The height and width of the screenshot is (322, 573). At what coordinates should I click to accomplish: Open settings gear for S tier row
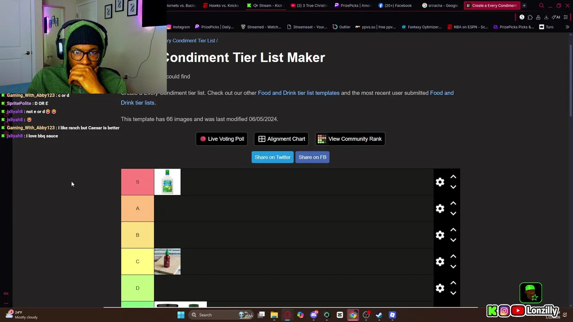click(440, 182)
